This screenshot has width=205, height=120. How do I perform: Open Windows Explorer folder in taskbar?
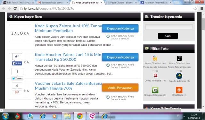coord(68,116)
